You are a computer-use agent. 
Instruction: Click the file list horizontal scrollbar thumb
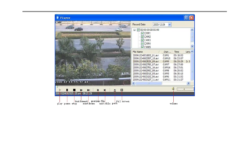[149, 83]
